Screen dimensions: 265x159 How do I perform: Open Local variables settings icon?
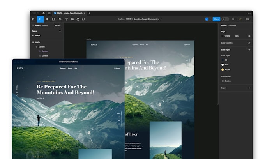(249, 43)
